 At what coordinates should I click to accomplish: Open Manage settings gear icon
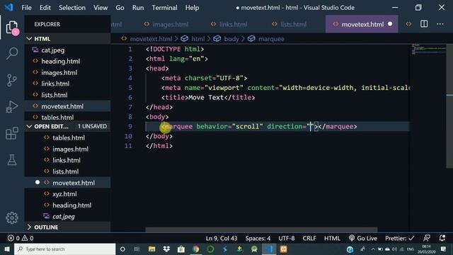(12, 217)
